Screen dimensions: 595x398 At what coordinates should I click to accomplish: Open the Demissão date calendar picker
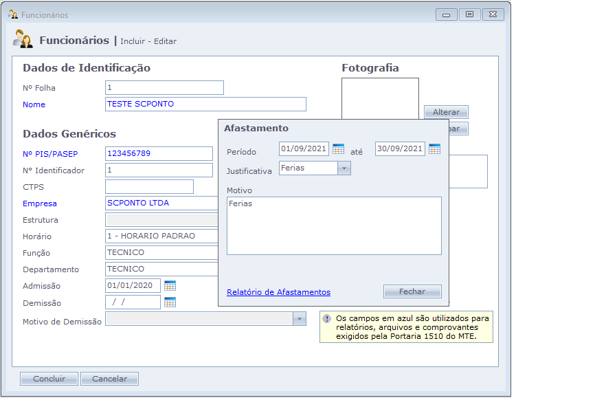point(170,302)
